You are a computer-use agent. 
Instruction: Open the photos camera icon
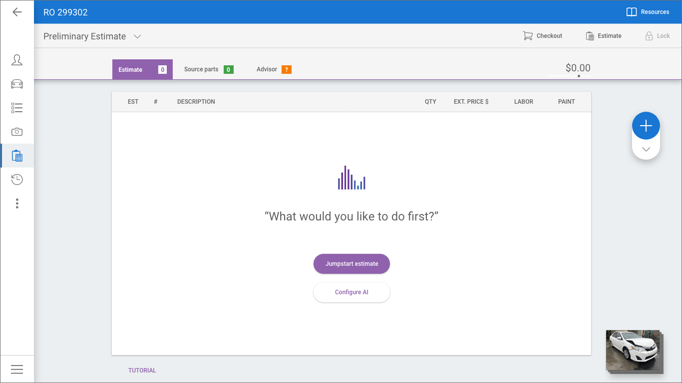(17, 132)
